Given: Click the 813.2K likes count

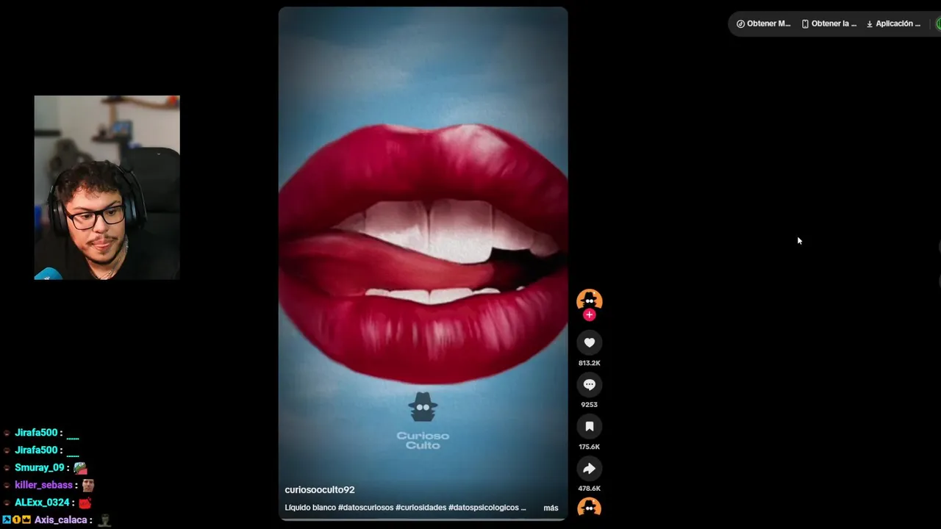Looking at the screenshot, I should coord(589,363).
